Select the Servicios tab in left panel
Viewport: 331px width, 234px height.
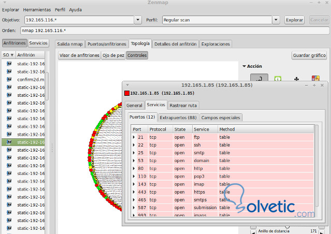tap(38, 43)
